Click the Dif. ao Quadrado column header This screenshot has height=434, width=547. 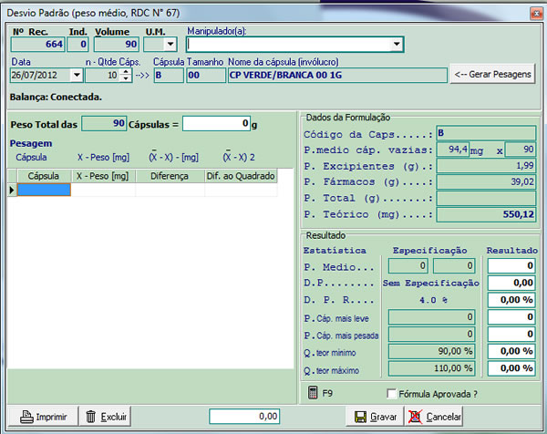coord(241,176)
